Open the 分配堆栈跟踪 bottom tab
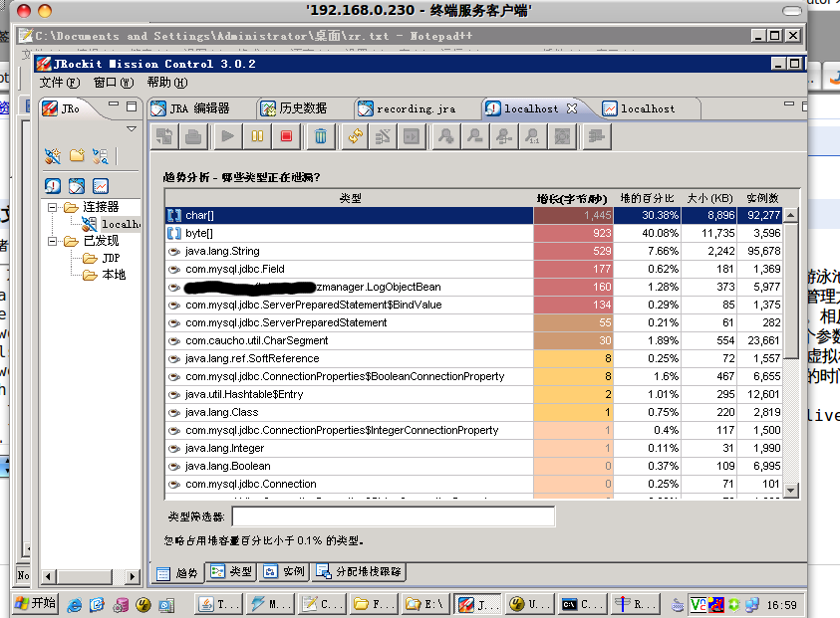 click(360, 571)
